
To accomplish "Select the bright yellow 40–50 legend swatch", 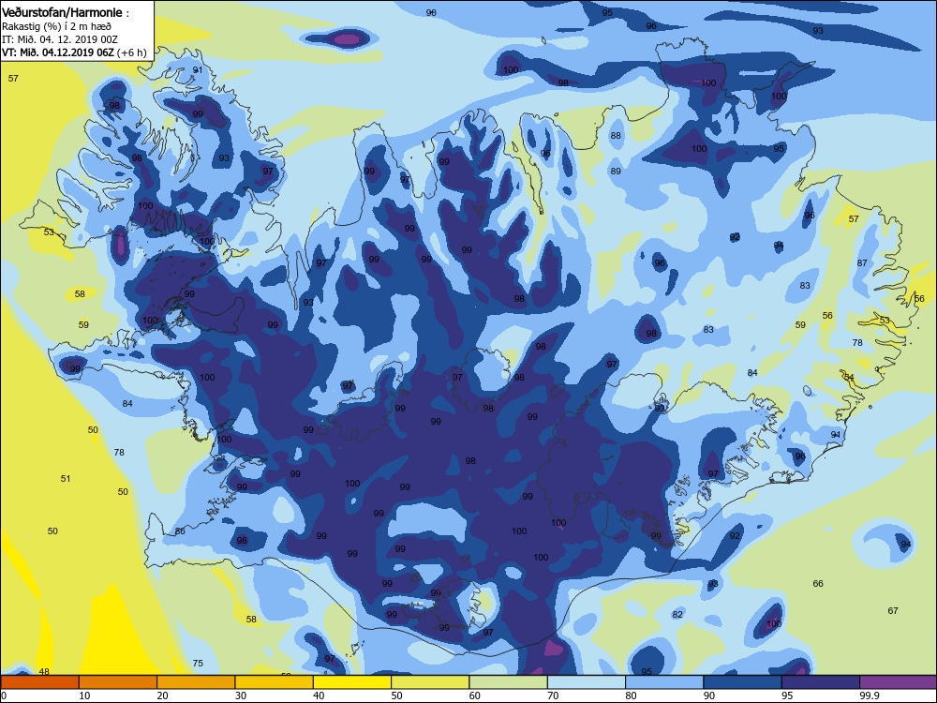I will [352, 682].
